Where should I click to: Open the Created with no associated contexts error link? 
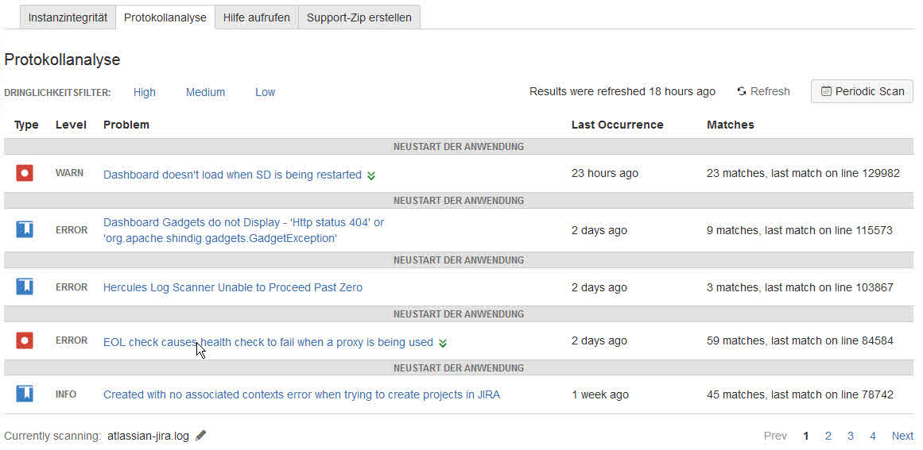(301, 394)
